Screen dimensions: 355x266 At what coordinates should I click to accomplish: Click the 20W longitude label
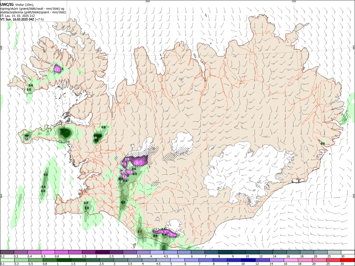pyautogui.click(x=148, y=1)
